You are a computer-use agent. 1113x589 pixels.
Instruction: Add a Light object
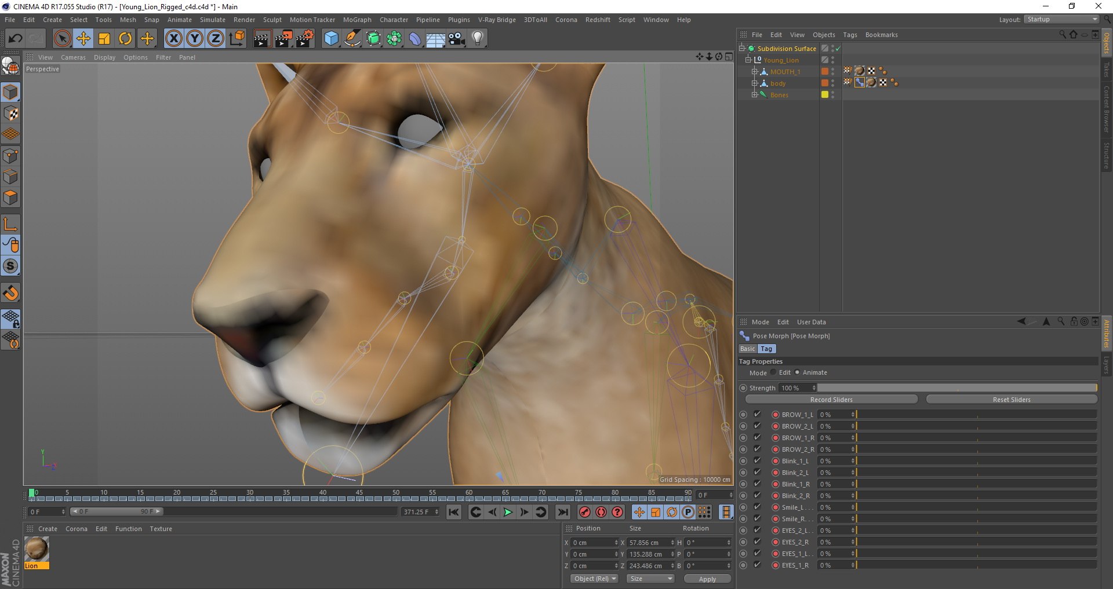pyautogui.click(x=478, y=39)
